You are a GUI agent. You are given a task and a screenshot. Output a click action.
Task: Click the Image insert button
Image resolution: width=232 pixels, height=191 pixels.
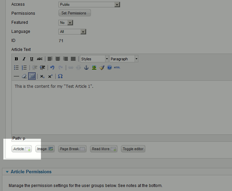tap(45, 149)
